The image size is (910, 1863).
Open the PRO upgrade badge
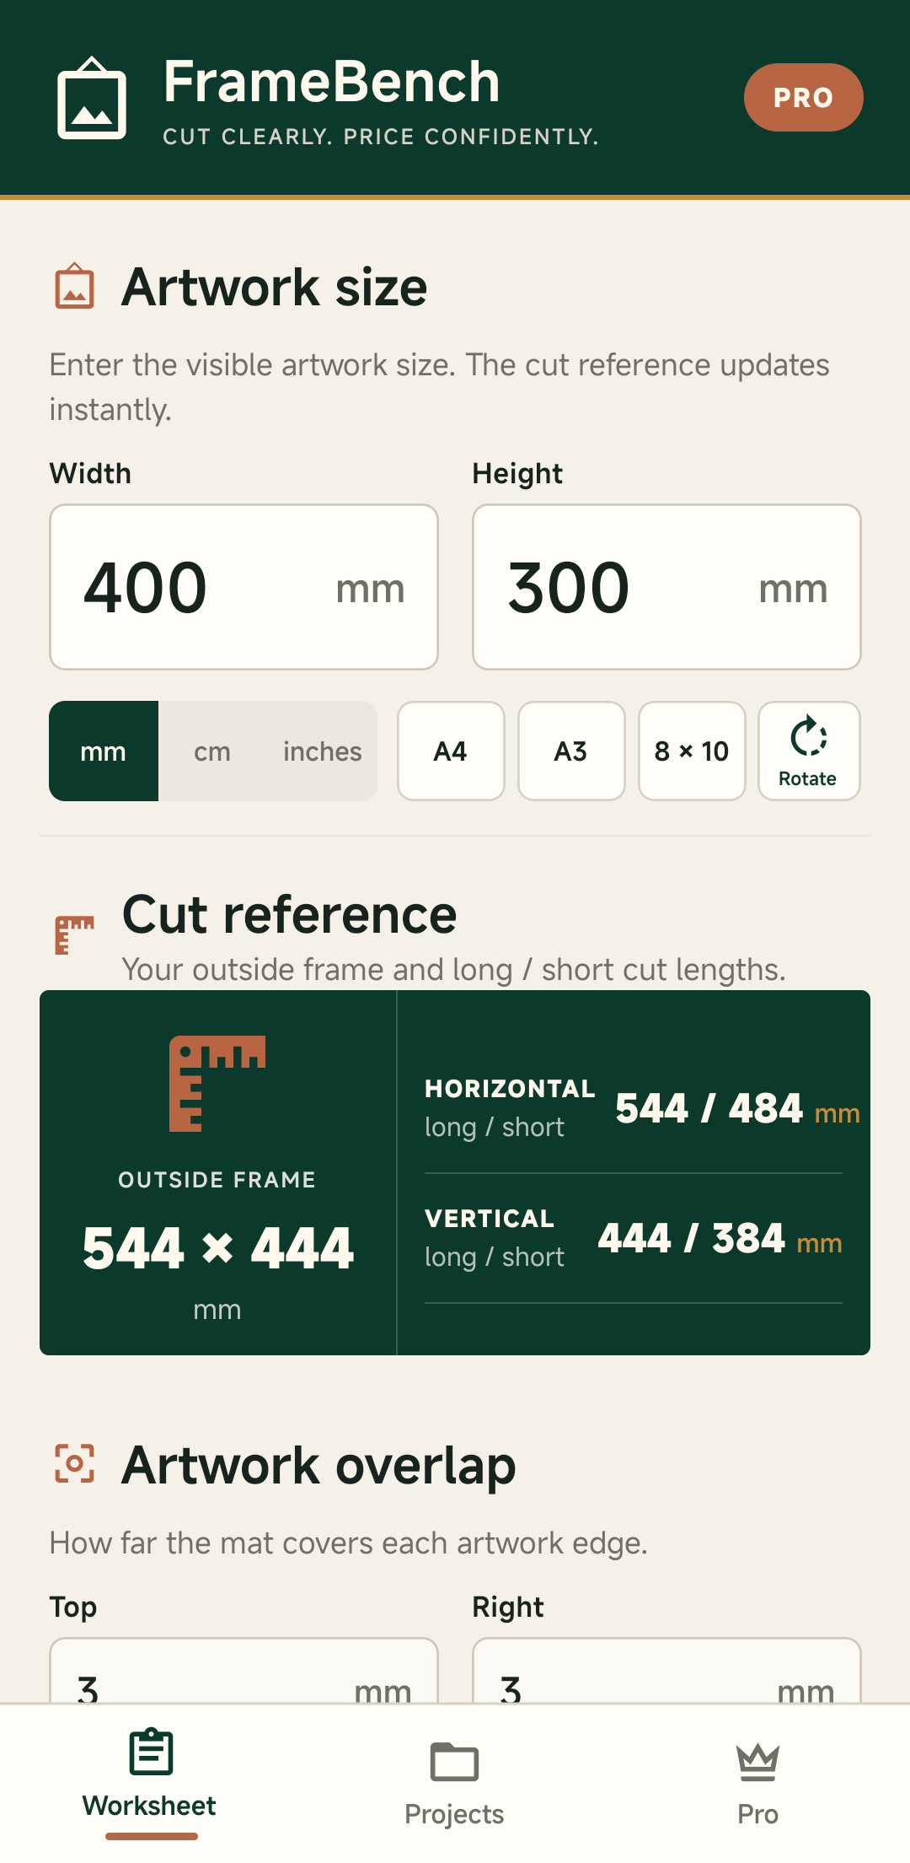coord(803,98)
